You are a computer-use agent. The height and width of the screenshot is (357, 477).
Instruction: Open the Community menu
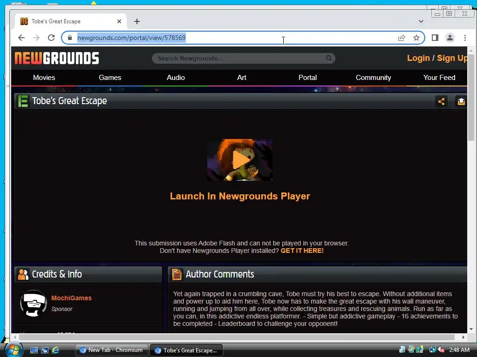coord(373,78)
